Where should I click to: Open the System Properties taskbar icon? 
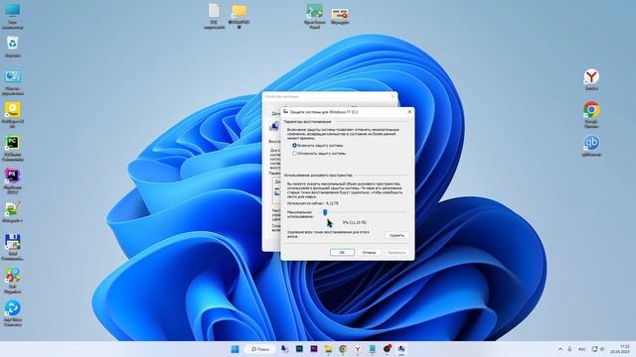(401, 349)
